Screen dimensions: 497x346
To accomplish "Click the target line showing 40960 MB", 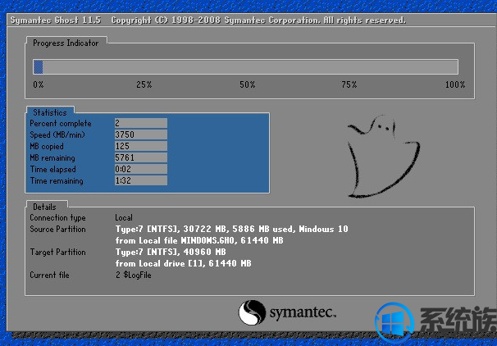I will [171, 253].
